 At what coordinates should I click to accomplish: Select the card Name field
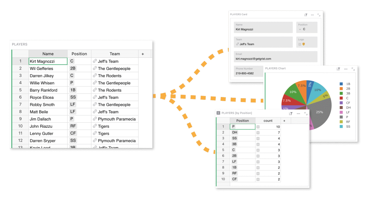[263, 27]
